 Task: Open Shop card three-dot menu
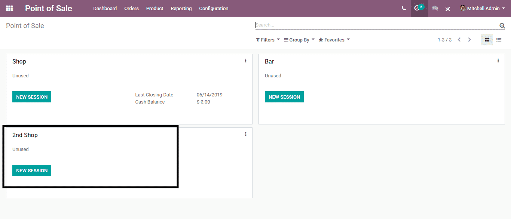click(245, 61)
